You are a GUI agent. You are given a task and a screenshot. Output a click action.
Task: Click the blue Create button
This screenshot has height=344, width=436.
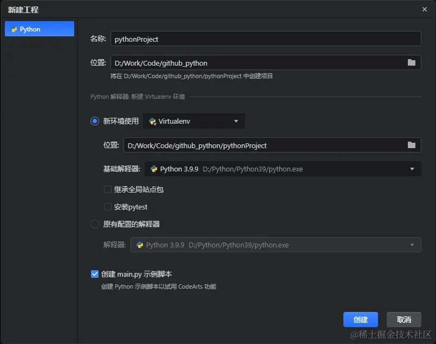[x=360, y=320]
